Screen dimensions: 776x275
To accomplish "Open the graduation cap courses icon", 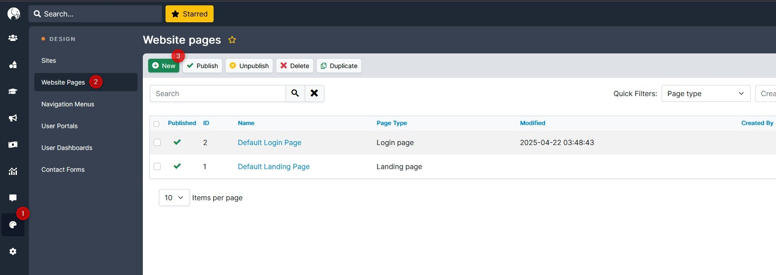I will (x=13, y=91).
